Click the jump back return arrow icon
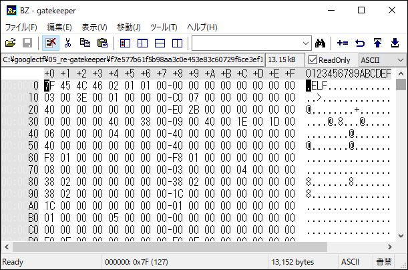 pos(360,43)
